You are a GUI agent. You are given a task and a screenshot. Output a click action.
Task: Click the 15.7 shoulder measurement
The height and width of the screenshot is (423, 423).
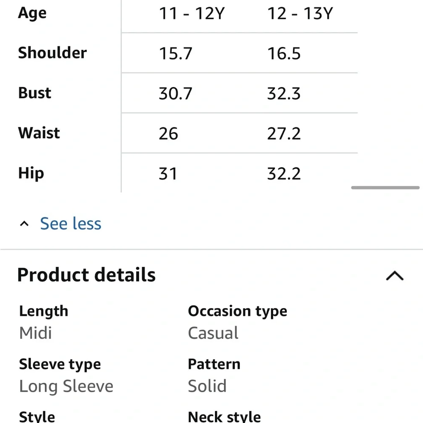(175, 54)
